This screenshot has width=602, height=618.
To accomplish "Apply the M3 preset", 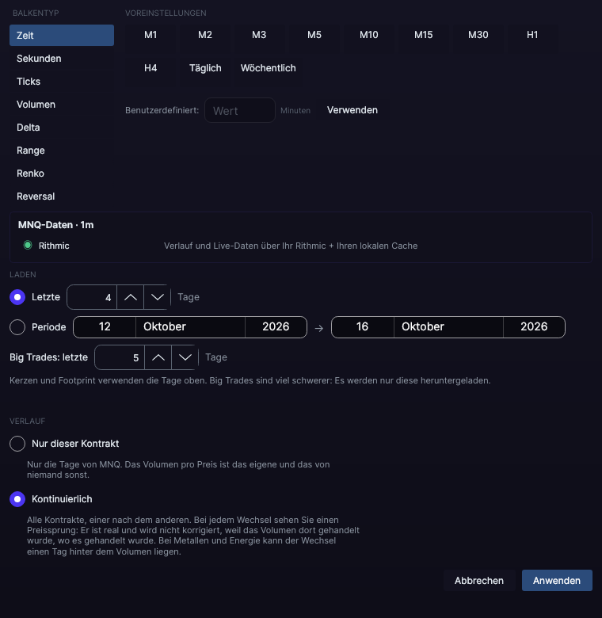I will [259, 35].
